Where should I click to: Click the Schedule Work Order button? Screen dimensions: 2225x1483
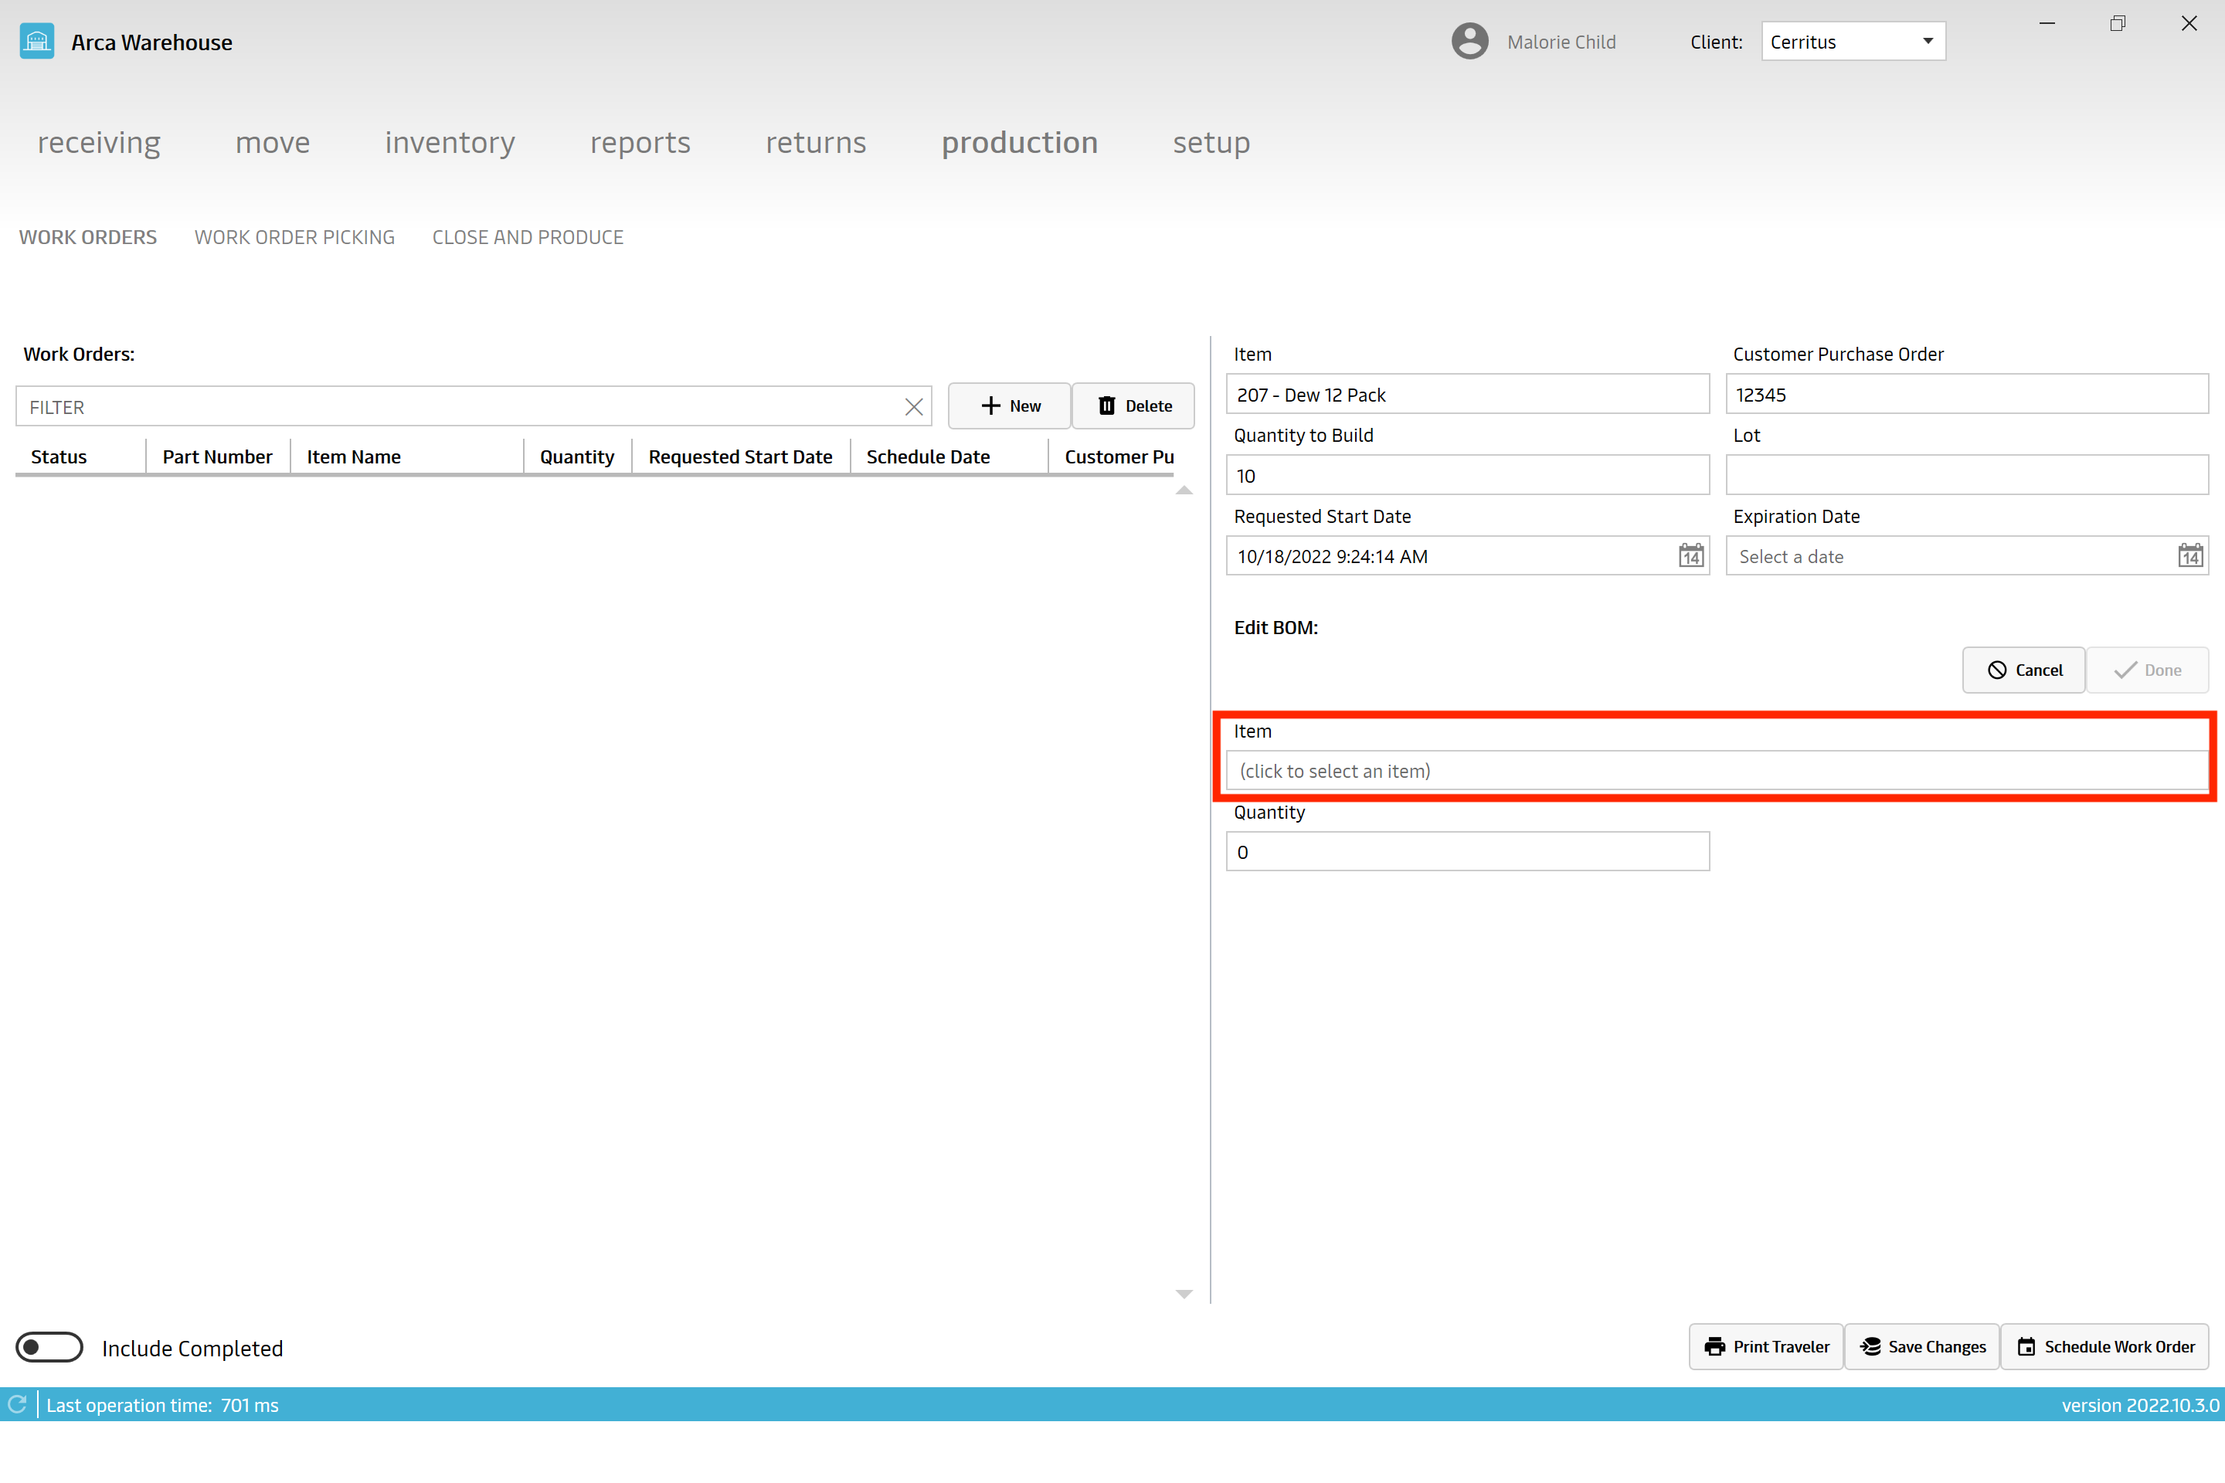click(2104, 1346)
